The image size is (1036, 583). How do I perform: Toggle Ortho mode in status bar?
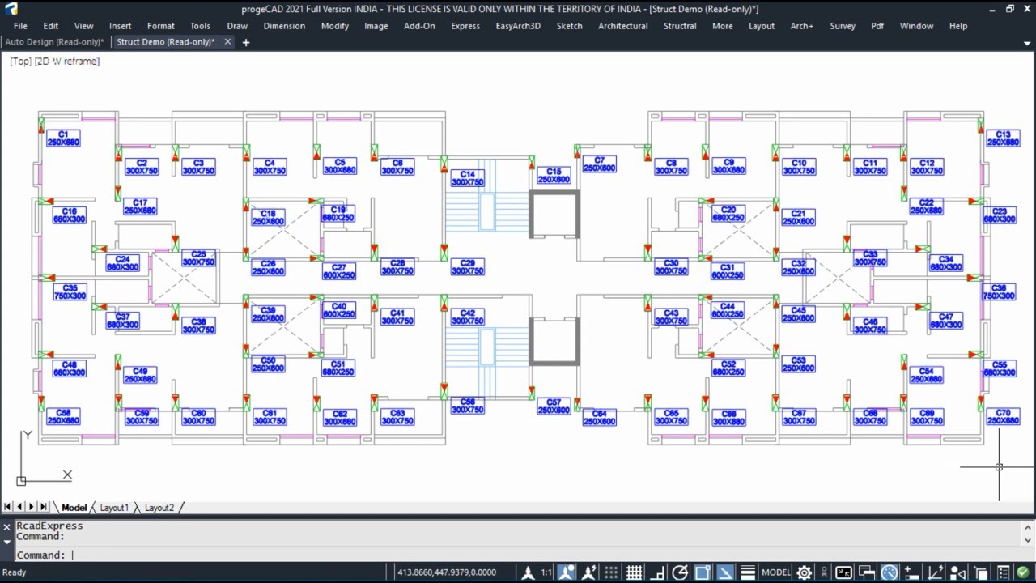pos(657,572)
